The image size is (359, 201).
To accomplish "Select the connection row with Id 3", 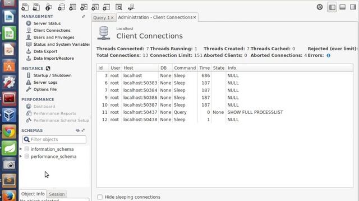I will [x=224, y=75].
